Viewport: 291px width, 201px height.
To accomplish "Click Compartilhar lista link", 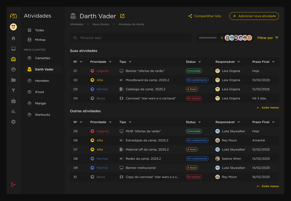I will (x=208, y=16).
